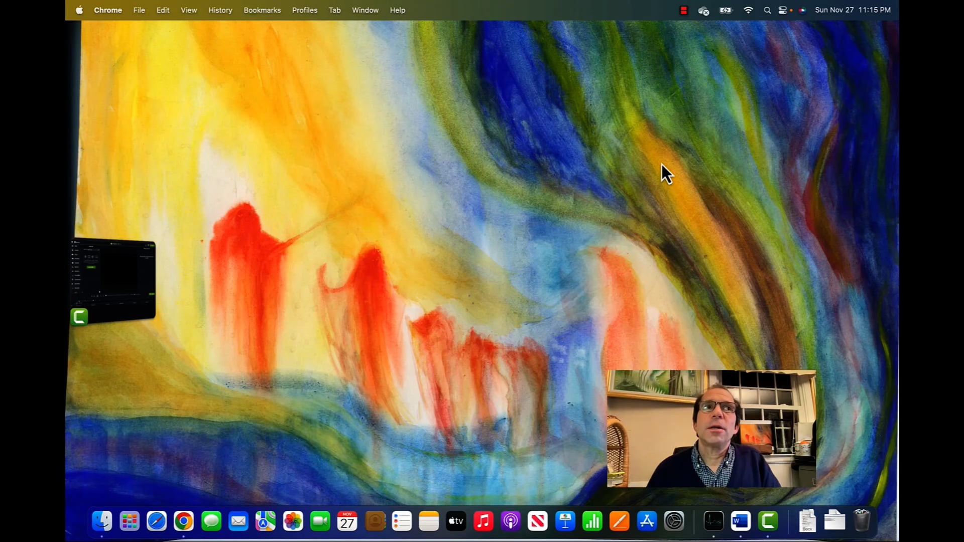964x542 pixels.
Task: Launch Safari from the Dock
Action: tap(157, 521)
